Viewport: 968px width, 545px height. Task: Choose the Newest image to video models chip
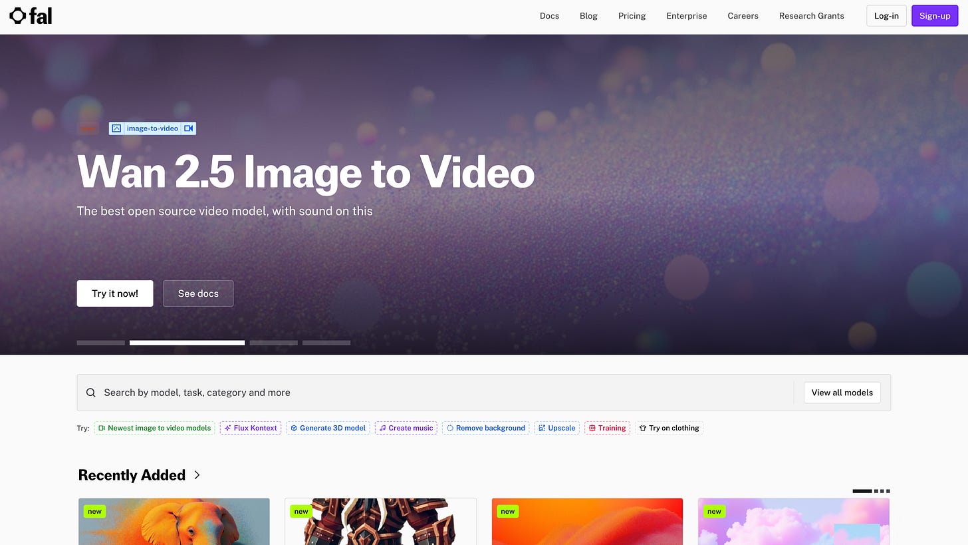coord(154,428)
